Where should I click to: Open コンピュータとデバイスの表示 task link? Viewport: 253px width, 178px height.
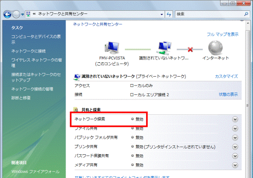36,39
